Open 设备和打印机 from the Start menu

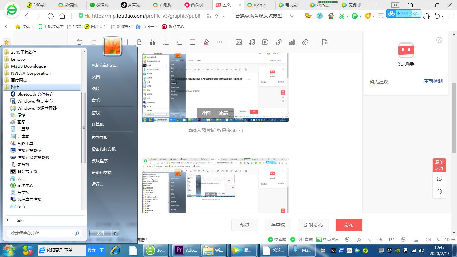pos(104,149)
